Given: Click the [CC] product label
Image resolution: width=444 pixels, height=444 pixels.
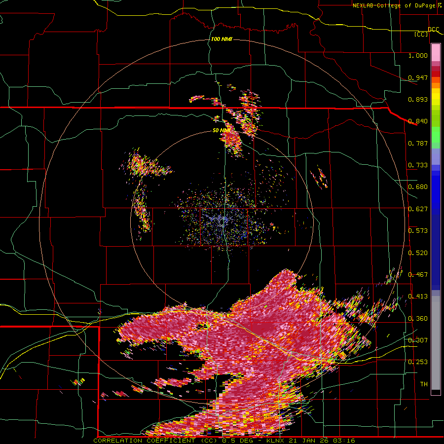Looking at the screenshot, I should pos(421,34).
